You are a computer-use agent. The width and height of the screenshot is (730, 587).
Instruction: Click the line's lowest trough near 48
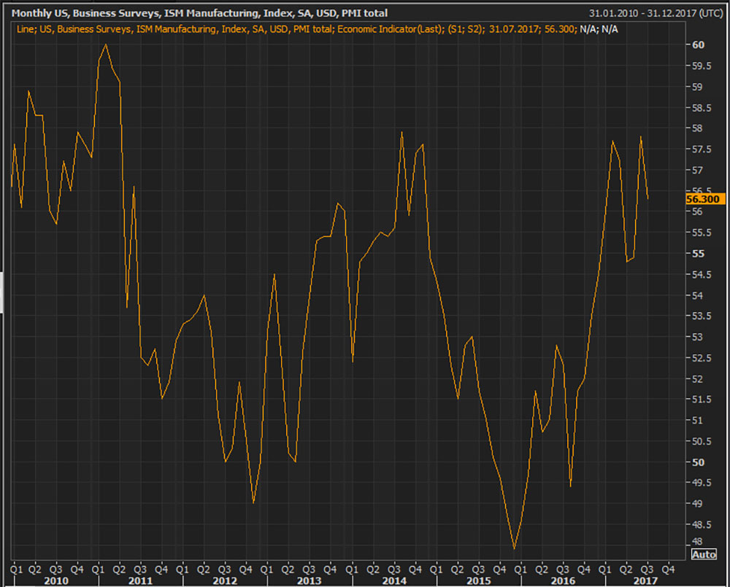tap(514, 548)
